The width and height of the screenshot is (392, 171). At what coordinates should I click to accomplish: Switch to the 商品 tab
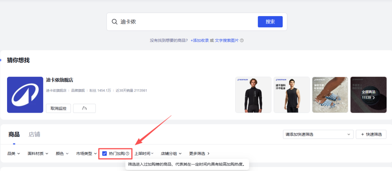pos(14,135)
